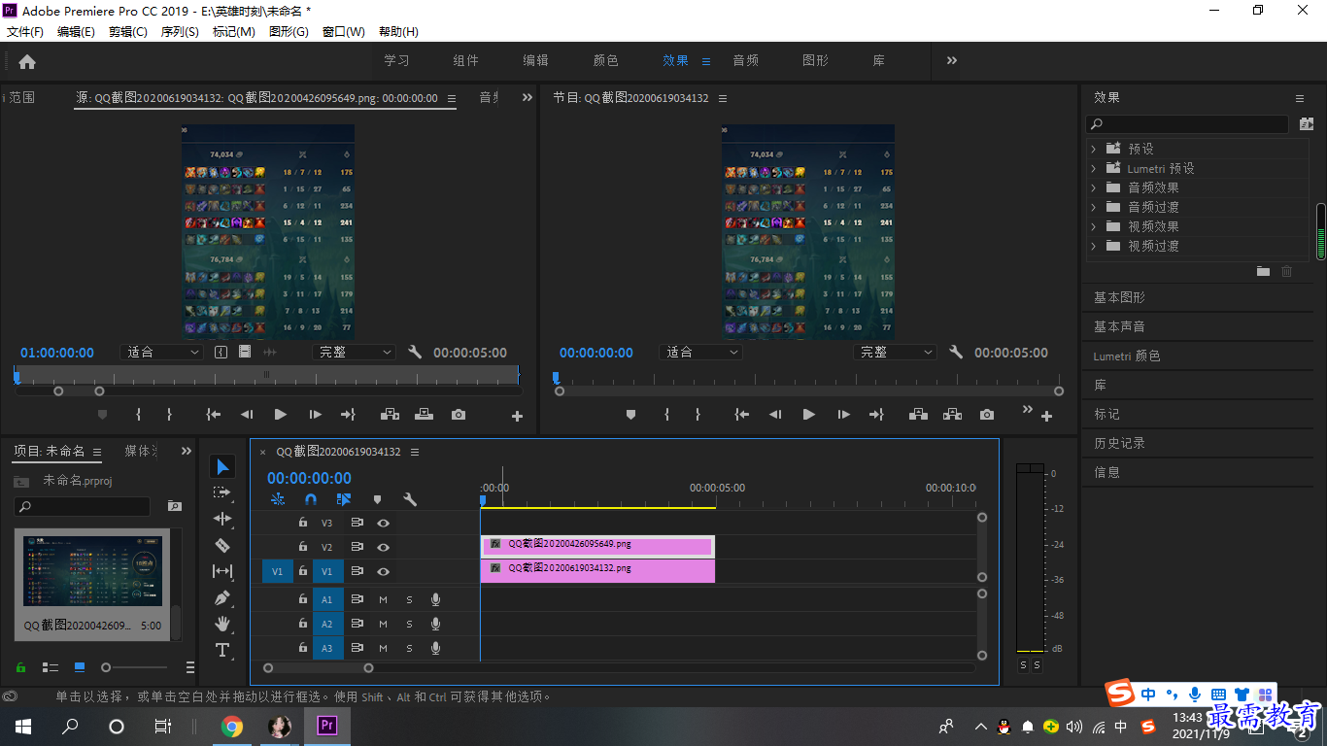Open the 历史记录 panel
The image size is (1327, 746).
point(1119,443)
